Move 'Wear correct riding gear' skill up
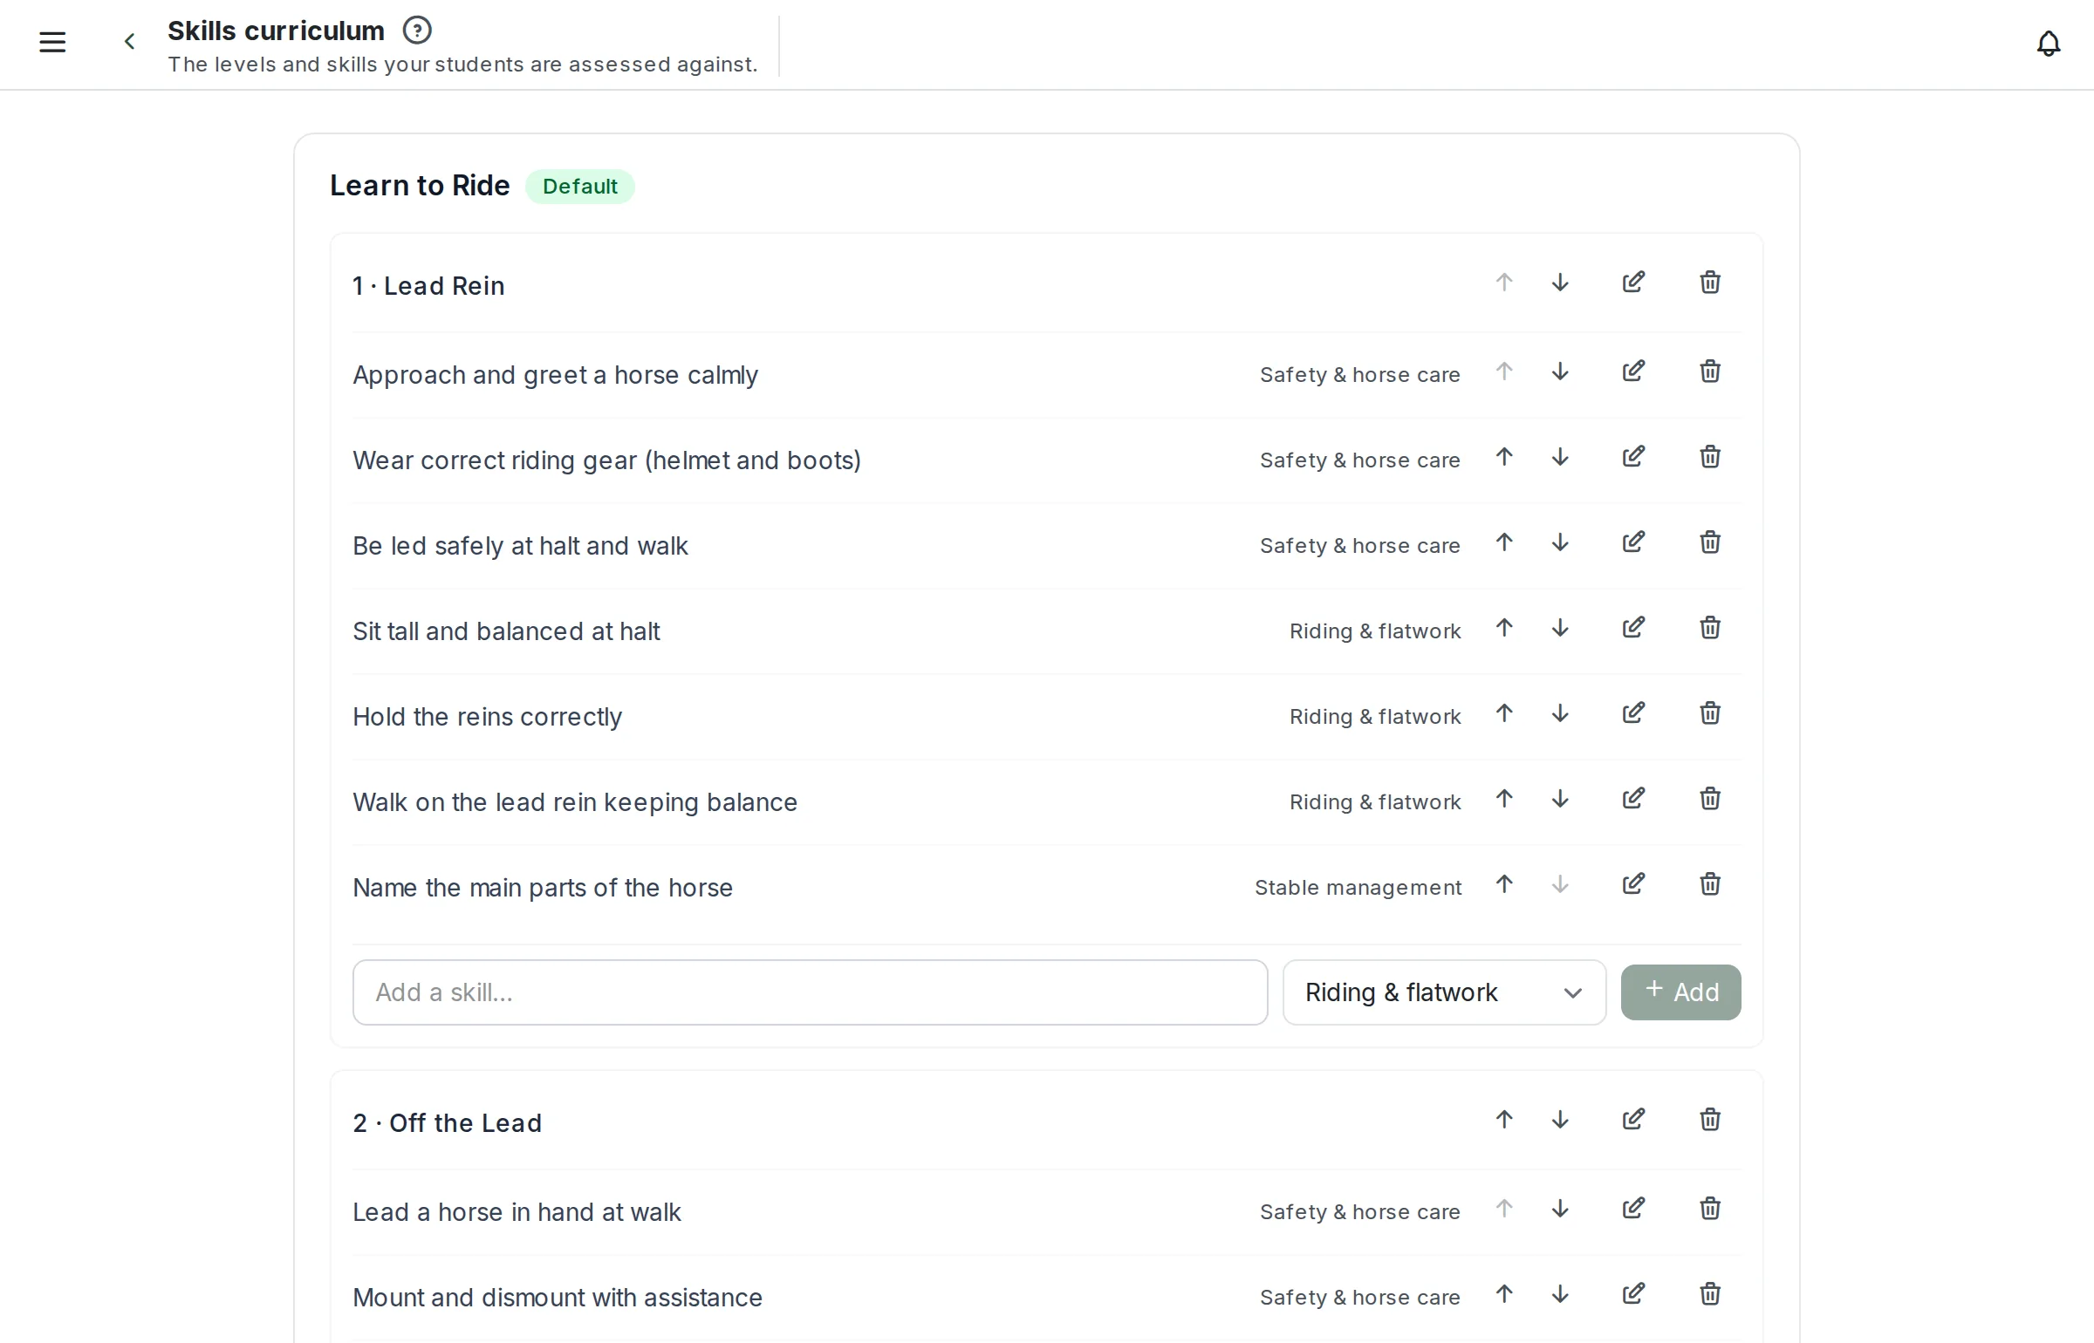The width and height of the screenshot is (2094, 1343). (x=1504, y=457)
